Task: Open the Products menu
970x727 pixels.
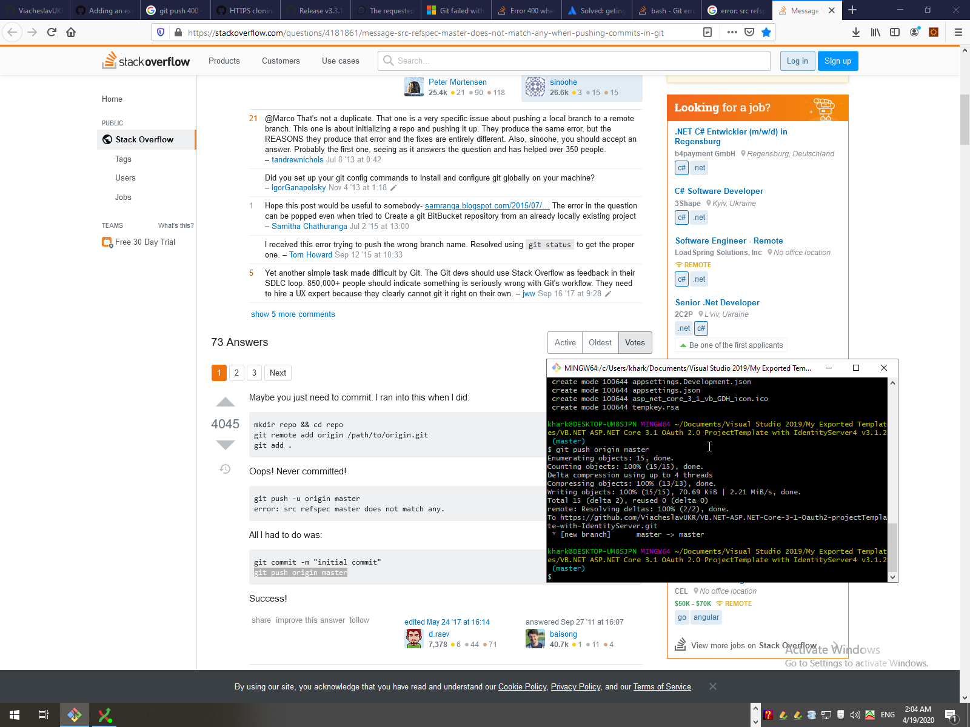Action: [224, 61]
